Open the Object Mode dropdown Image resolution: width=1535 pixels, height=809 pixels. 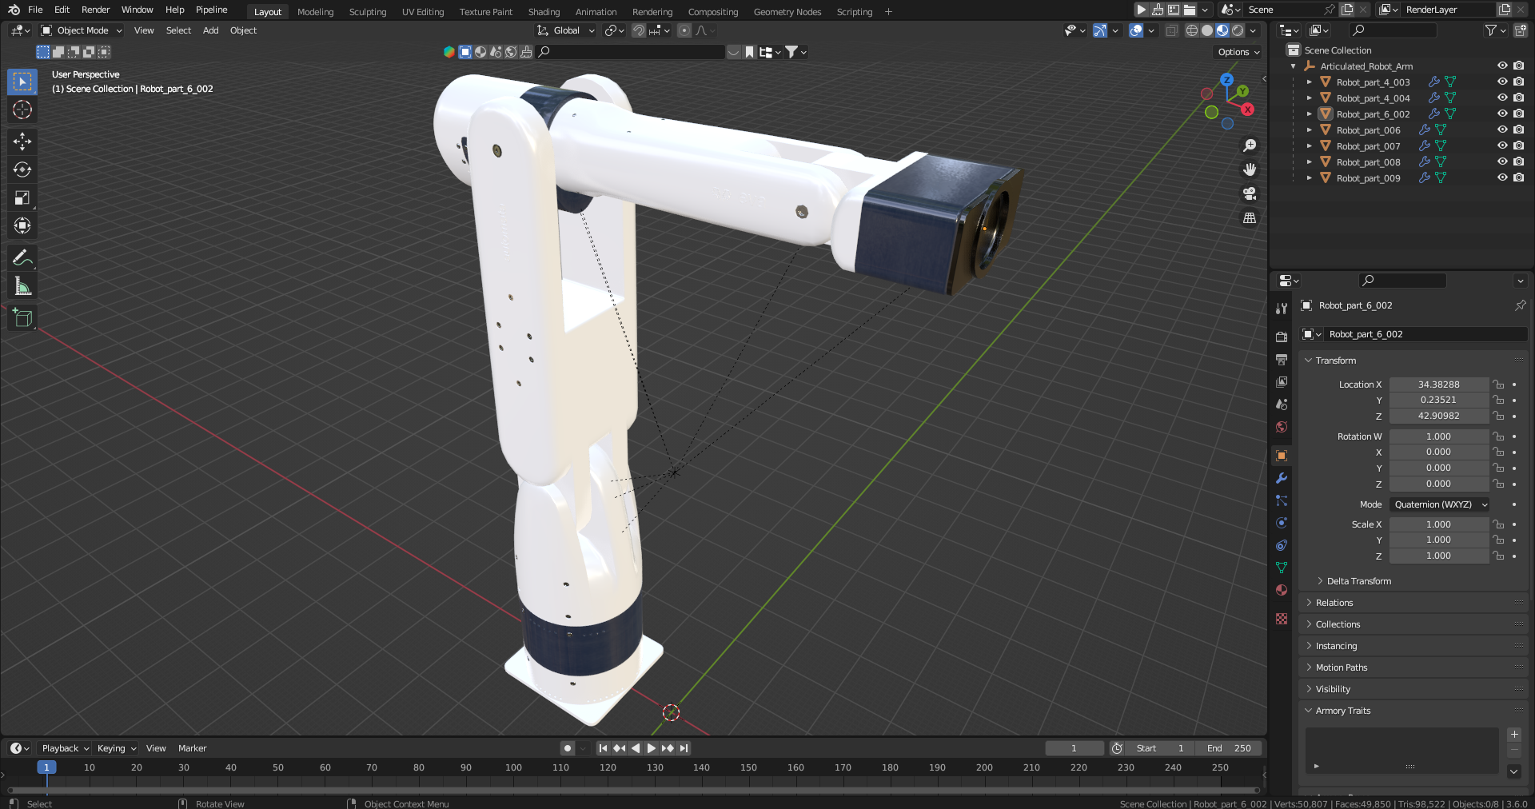coord(82,30)
